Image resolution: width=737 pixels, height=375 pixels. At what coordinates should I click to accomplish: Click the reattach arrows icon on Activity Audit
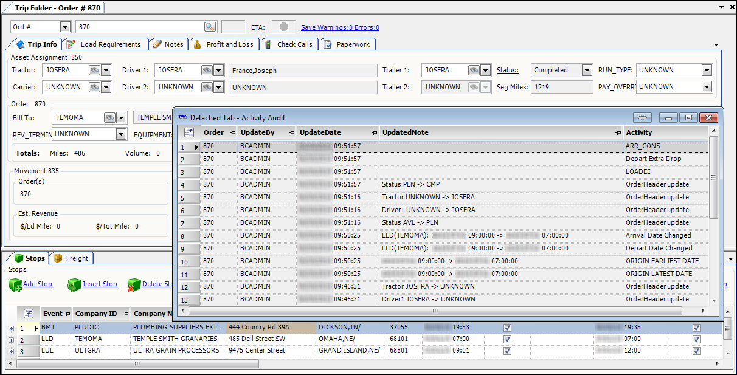pos(642,117)
